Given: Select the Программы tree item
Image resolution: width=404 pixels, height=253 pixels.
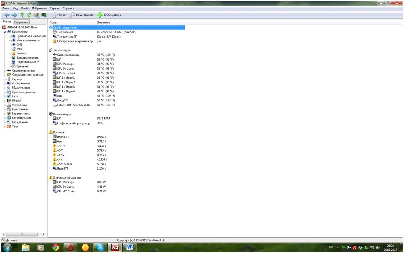Looking at the screenshot, I should tap(20, 109).
